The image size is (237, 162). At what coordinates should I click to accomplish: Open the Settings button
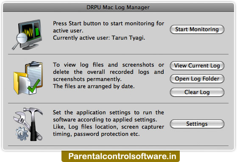[x=197, y=124]
